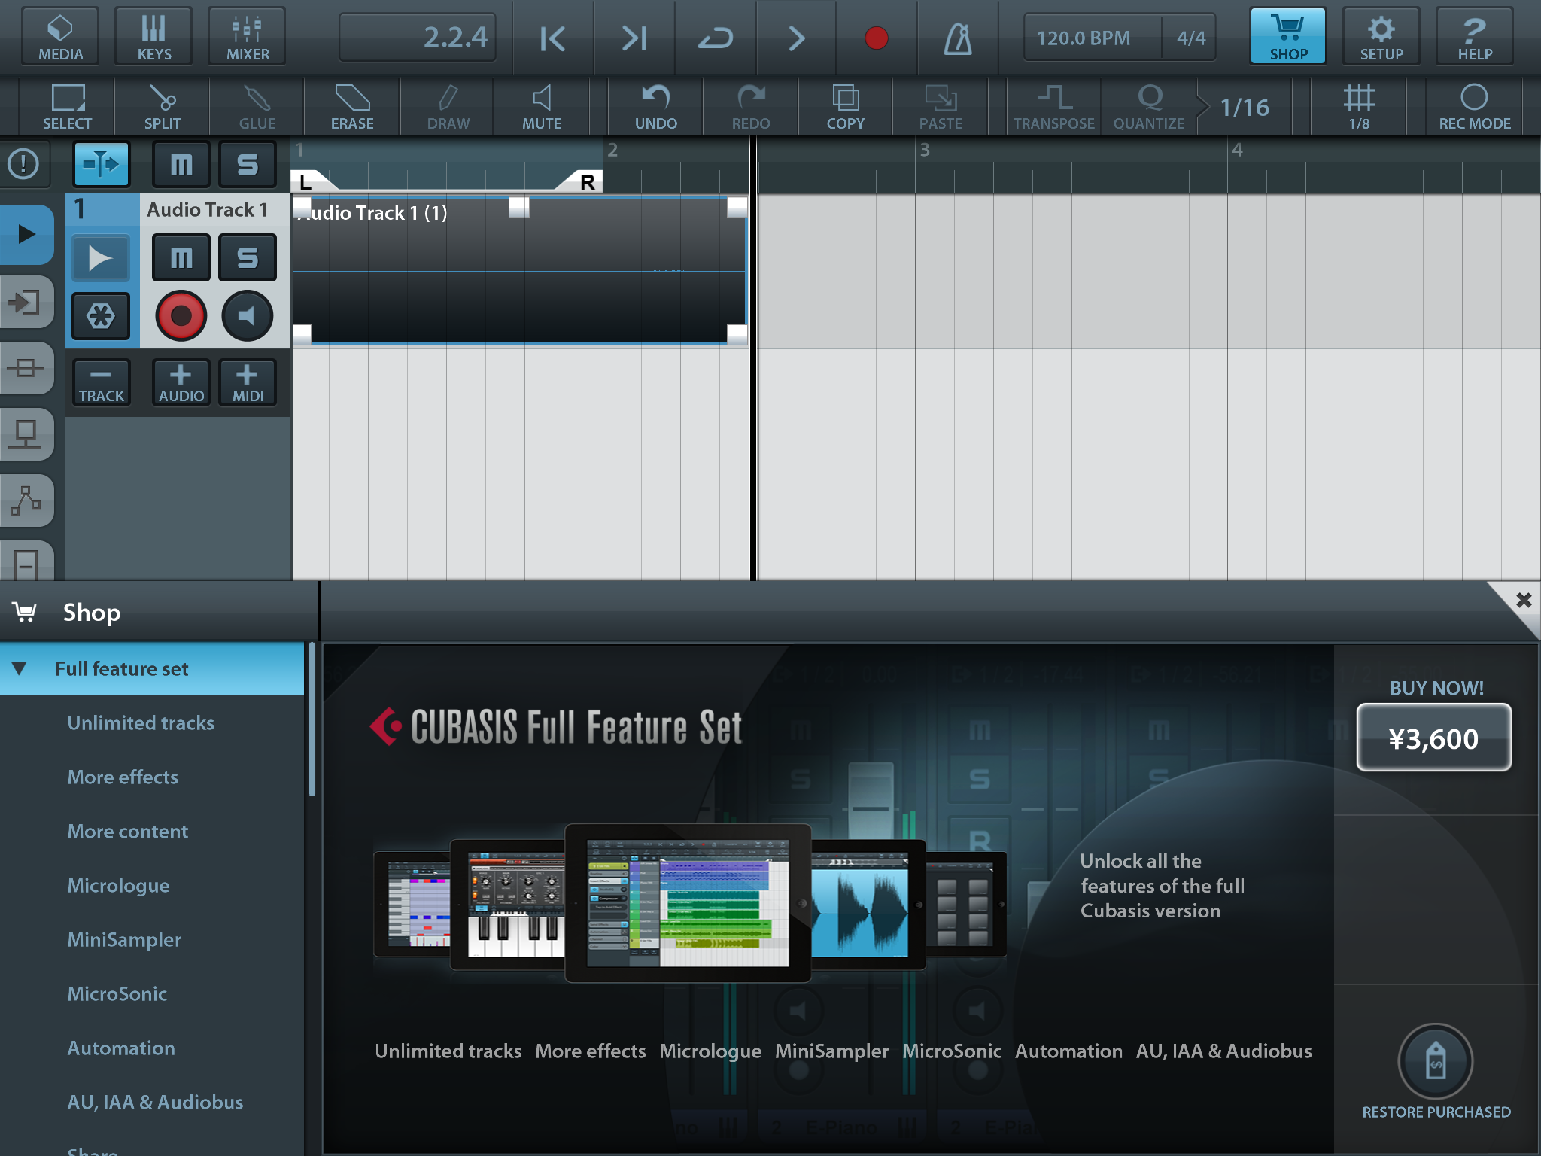Choose the ERASE tool
Screen dimensions: 1541x1156
tap(352, 107)
